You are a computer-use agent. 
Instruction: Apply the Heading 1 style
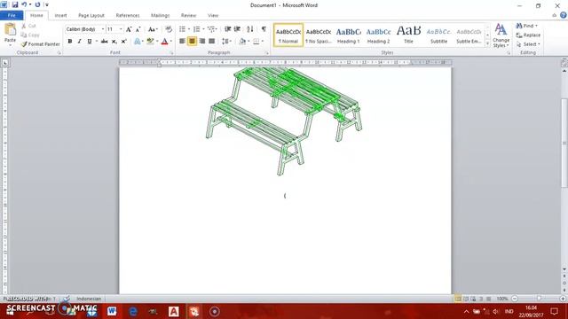tap(349, 35)
